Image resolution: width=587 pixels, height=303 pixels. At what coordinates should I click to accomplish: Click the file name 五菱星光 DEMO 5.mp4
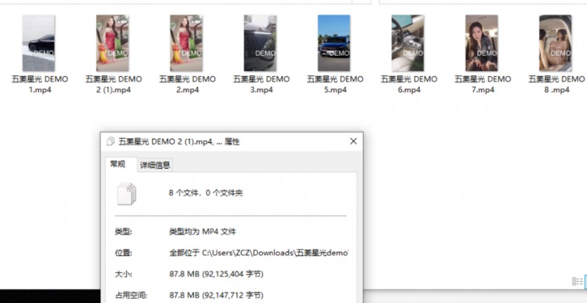click(x=335, y=84)
